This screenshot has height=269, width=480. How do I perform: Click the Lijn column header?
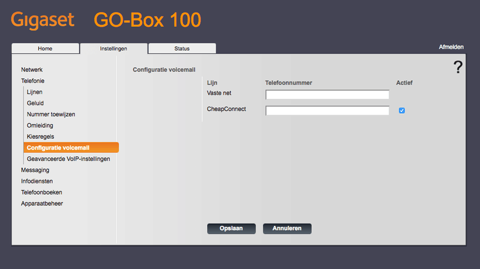(x=212, y=83)
